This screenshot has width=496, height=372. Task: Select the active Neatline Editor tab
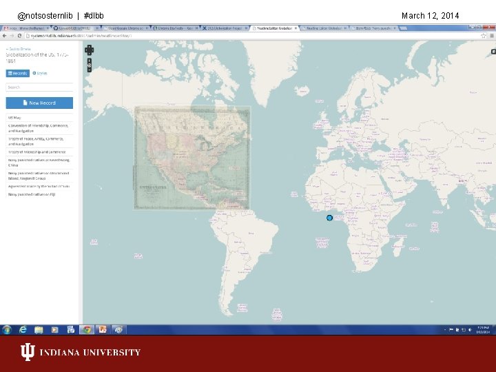pos(275,28)
